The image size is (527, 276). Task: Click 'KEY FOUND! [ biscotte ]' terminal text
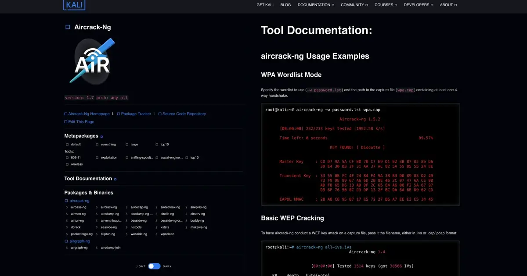[x=357, y=148]
